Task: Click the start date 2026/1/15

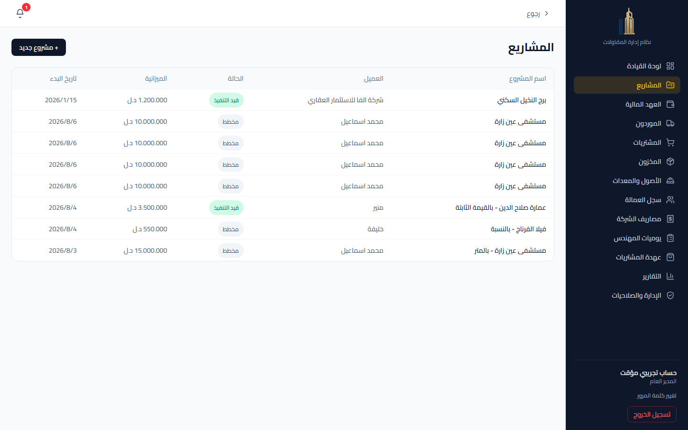Action: (61, 100)
